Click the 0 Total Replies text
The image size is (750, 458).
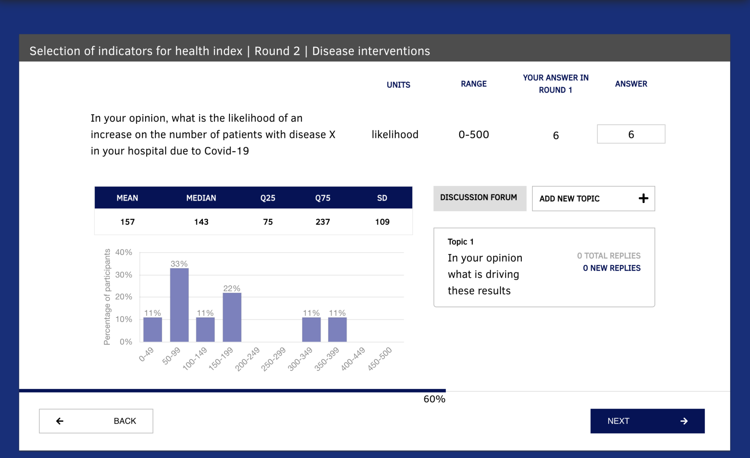[x=609, y=256]
